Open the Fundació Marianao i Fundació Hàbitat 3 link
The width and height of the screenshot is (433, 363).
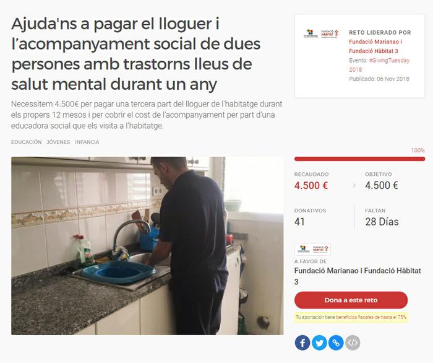[x=375, y=46]
